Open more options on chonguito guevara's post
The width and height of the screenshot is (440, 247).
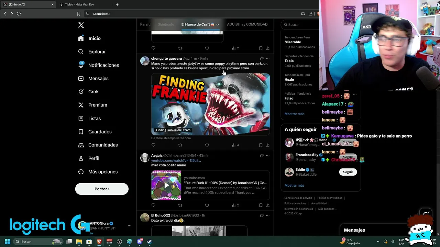click(268, 59)
